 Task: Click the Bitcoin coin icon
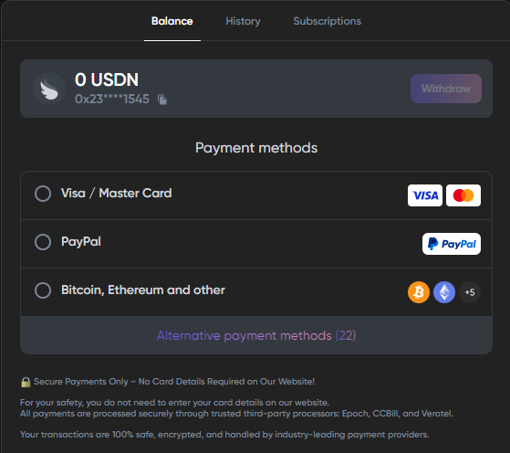(x=419, y=292)
